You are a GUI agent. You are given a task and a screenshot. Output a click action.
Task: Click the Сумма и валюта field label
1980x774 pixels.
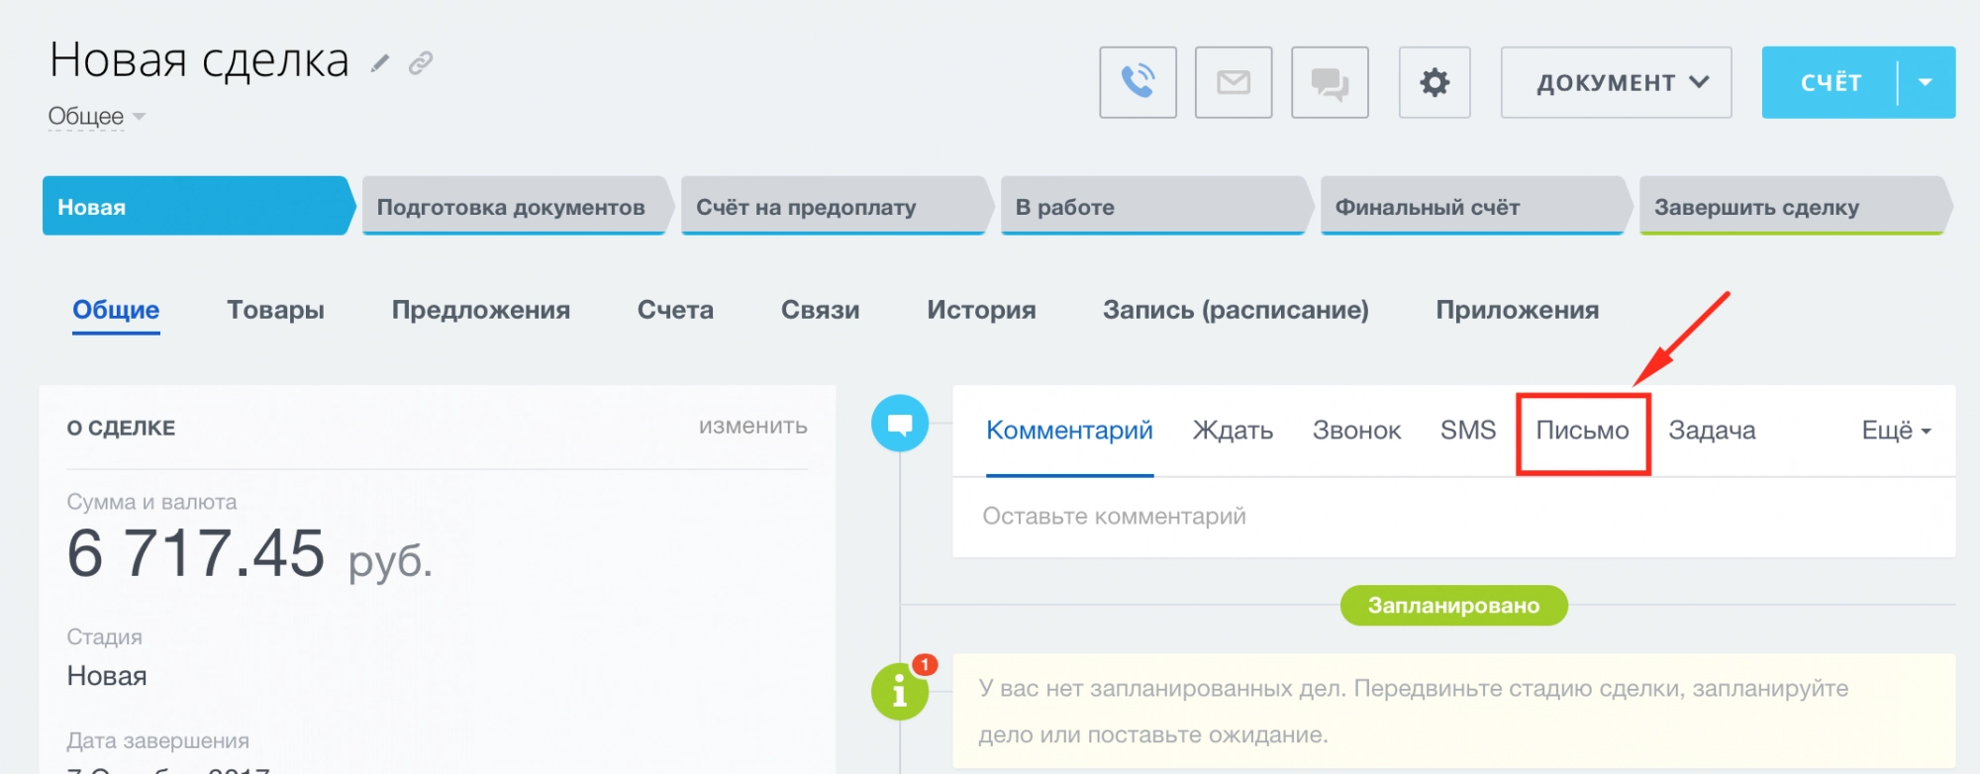151,503
